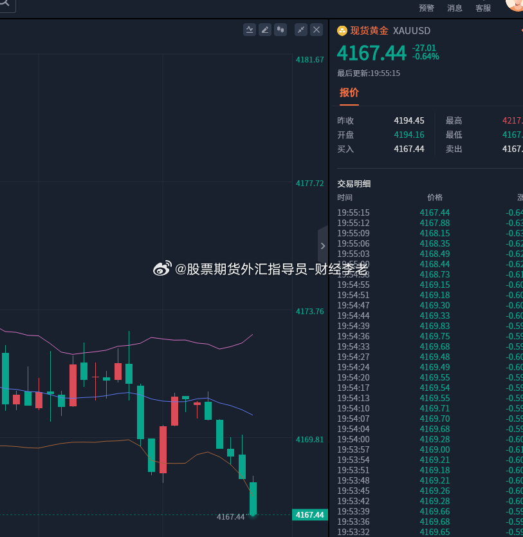The height and width of the screenshot is (537, 523).
Task: Click the 4169.81 price axis label
Action: 309,440
